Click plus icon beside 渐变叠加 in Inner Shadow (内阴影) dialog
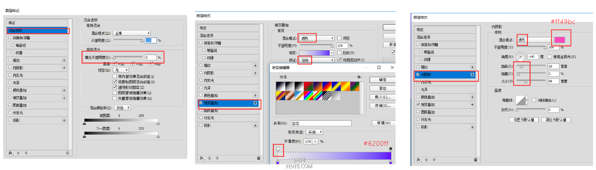596x170 pixels. click(472, 105)
